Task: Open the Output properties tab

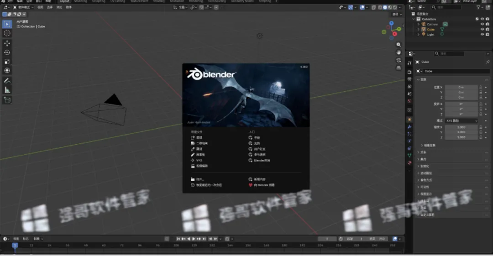Action: (409, 79)
